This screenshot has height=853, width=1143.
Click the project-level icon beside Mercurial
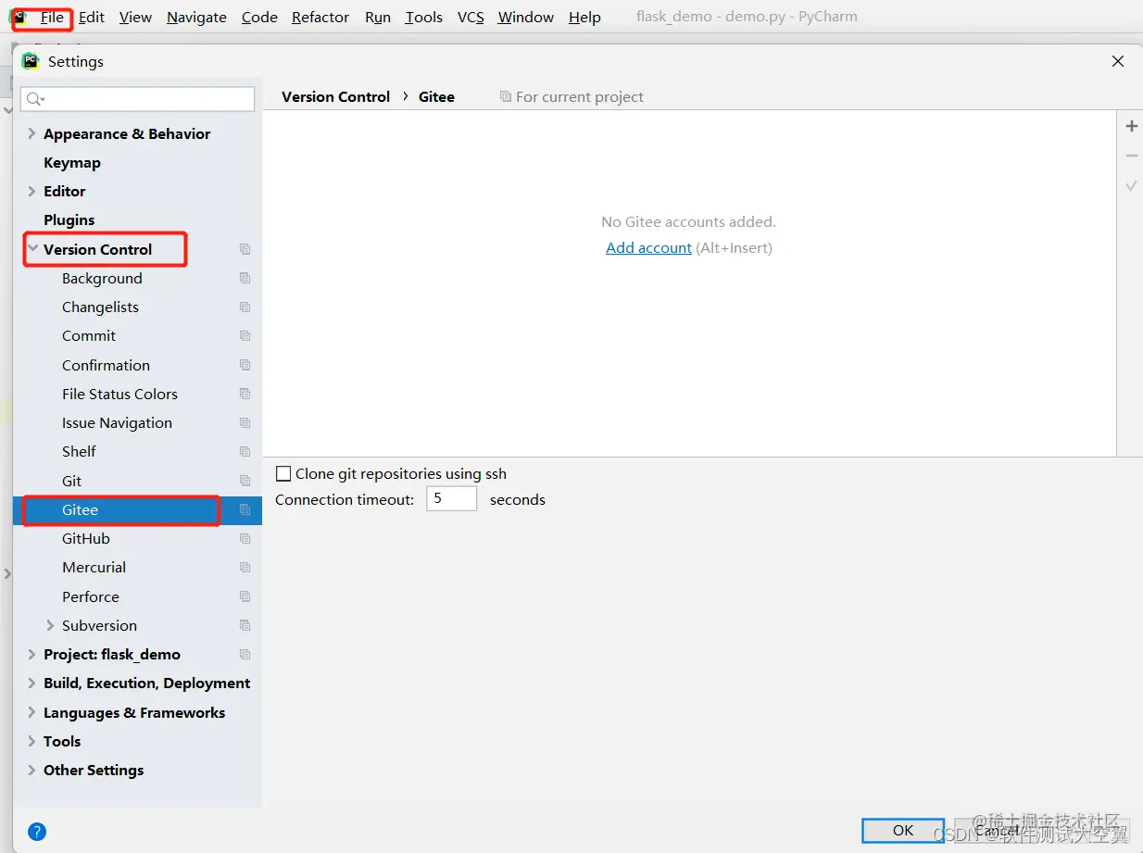pyautogui.click(x=245, y=567)
